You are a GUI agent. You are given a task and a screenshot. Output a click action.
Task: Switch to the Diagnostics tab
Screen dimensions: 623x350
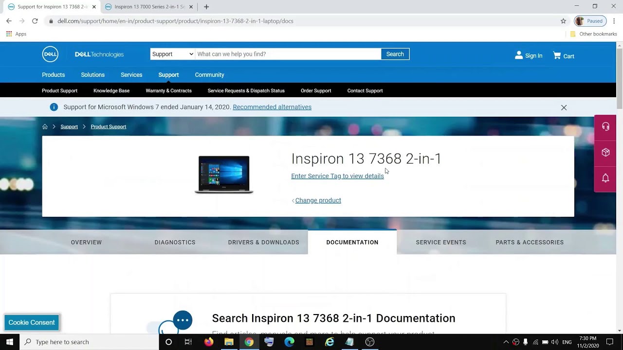pos(175,242)
